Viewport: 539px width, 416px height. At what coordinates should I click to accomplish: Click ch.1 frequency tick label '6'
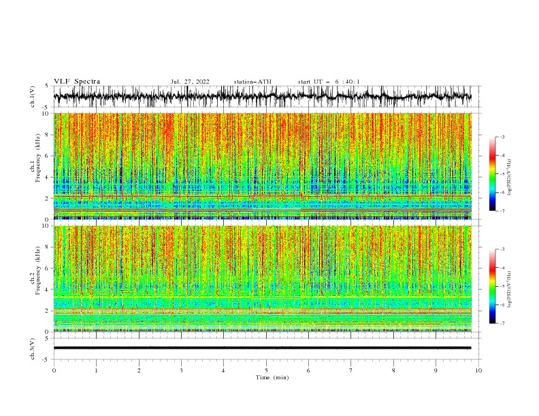[x=47, y=156]
